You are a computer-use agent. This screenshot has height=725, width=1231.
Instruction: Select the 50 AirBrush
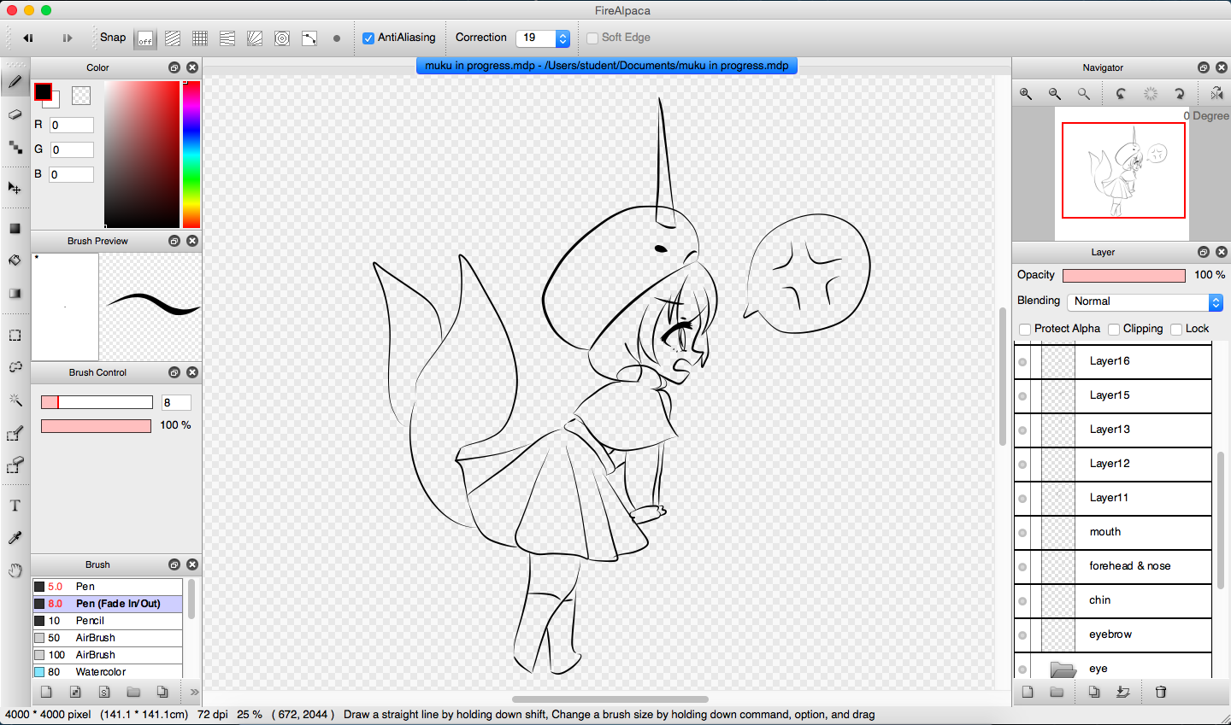pos(108,638)
